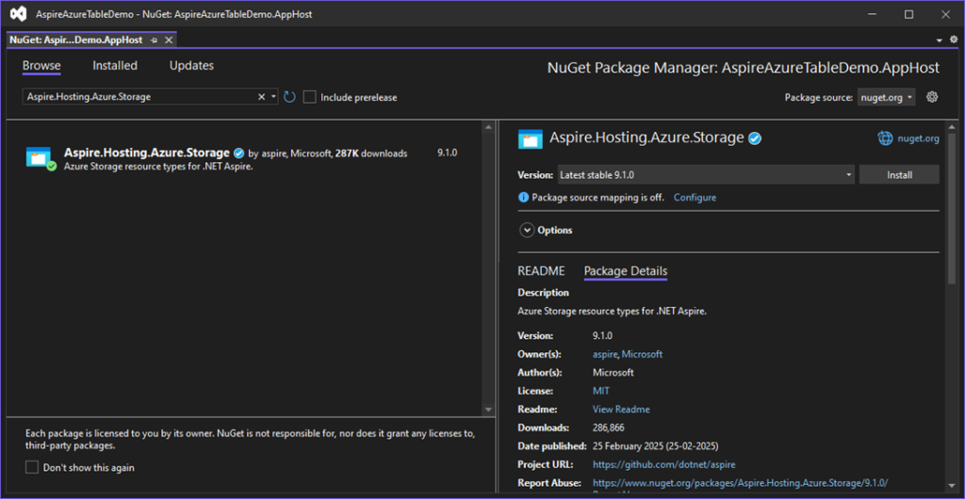
Task: Switch to the Installed tab
Action: 115,65
